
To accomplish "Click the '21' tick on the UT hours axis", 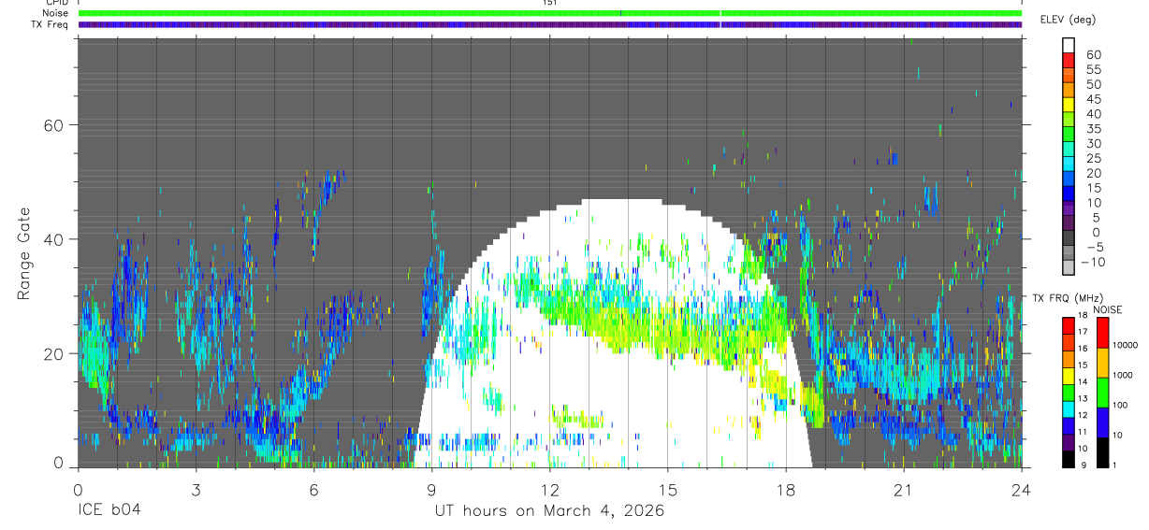I will click(x=903, y=491).
